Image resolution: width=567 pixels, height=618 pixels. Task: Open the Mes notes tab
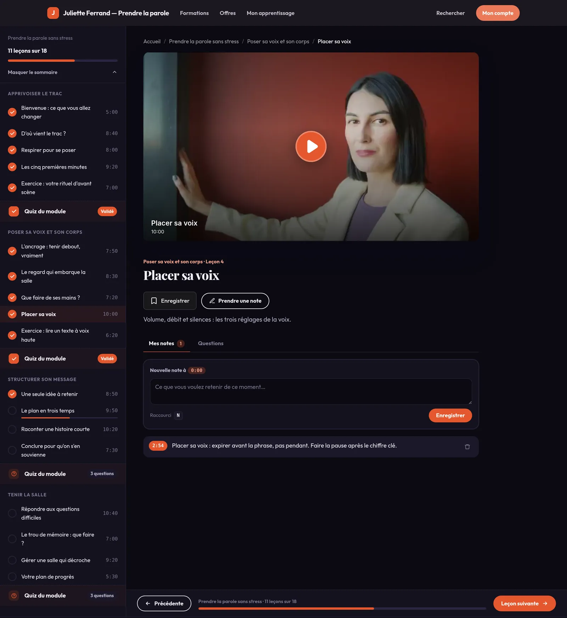tap(167, 343)
